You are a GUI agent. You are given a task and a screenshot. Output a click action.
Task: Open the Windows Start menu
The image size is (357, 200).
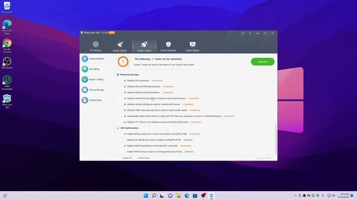[146, 196]
